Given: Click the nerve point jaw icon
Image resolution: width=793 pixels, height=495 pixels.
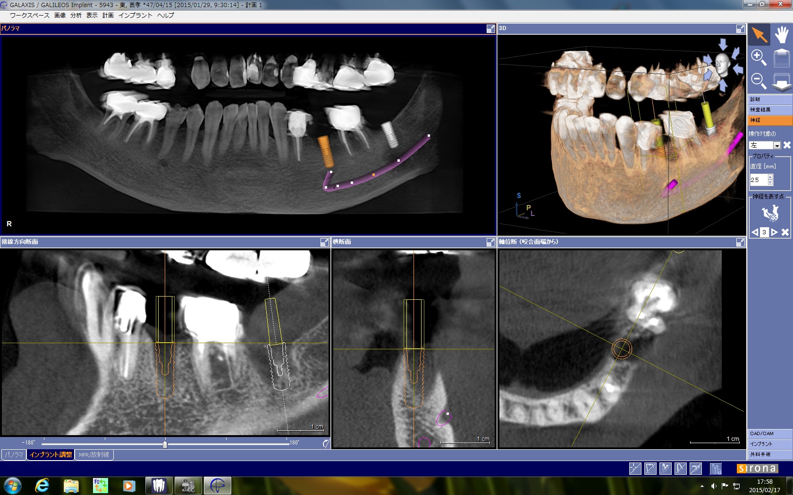Looking at the screenshot, I should click(770, 214).
